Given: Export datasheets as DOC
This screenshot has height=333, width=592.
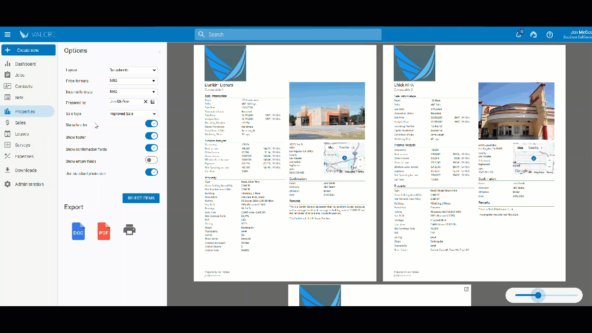Looking at the screenshot, I should 78,231.
